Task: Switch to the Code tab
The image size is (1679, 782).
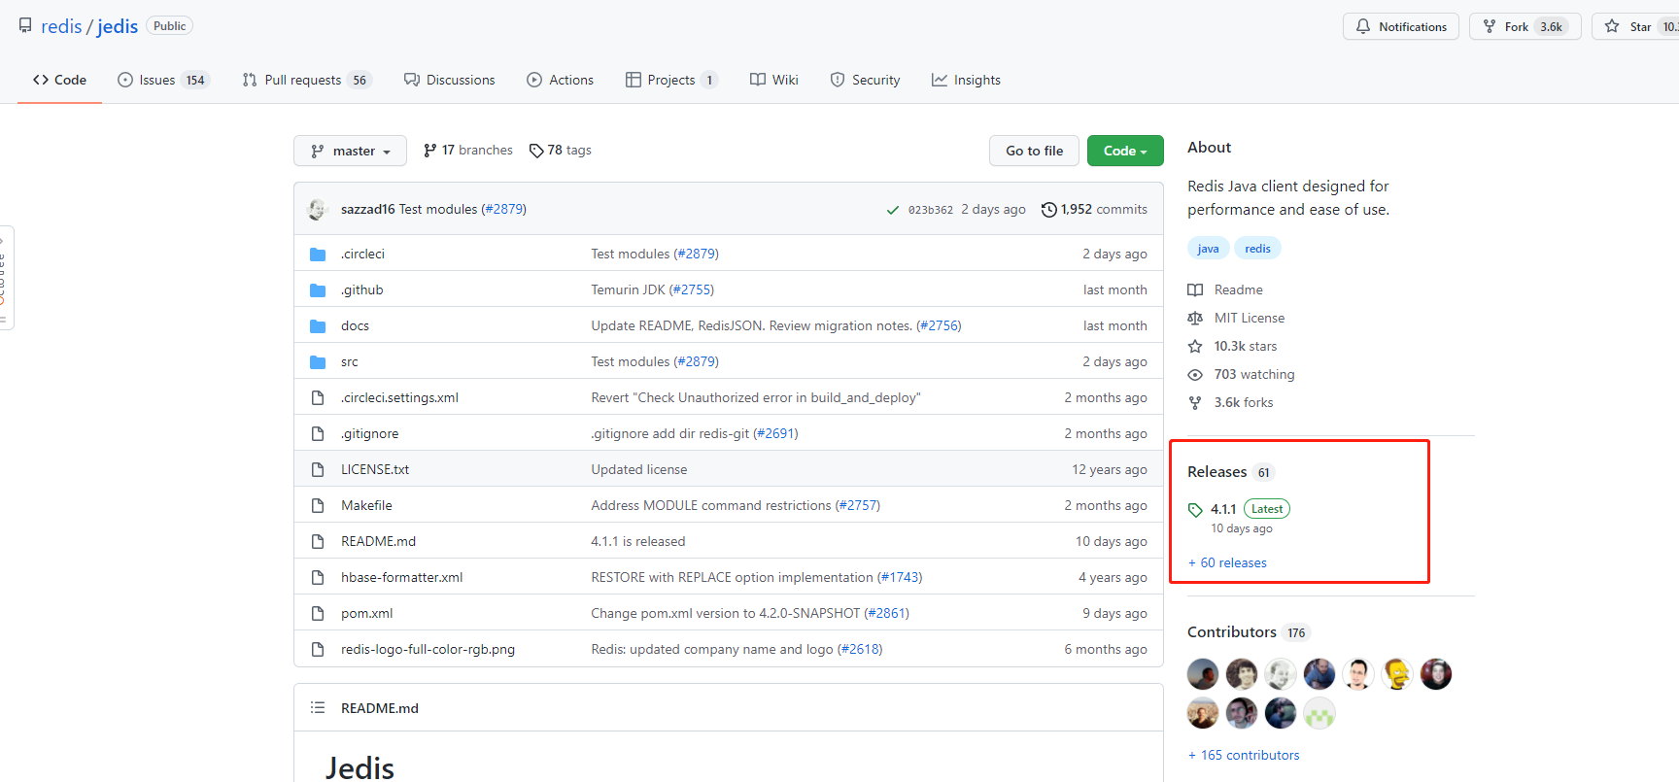Action: [59, 80]
